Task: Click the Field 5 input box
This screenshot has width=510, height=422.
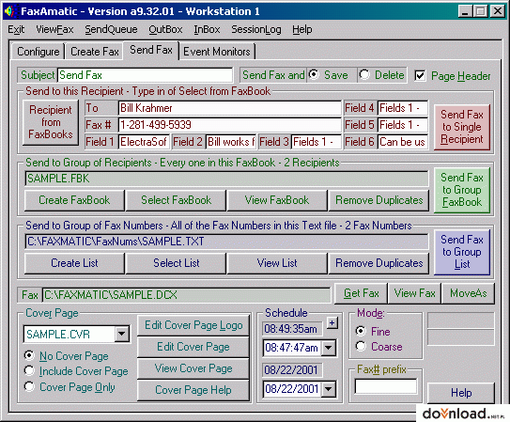Action: (403, 125)
